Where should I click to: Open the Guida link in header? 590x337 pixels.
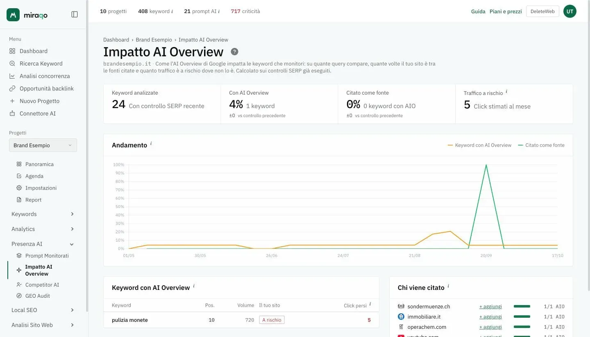tap(478, 11)
